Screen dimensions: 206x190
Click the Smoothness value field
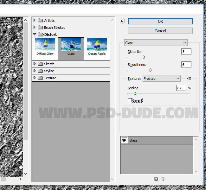(x=186, y=65)
